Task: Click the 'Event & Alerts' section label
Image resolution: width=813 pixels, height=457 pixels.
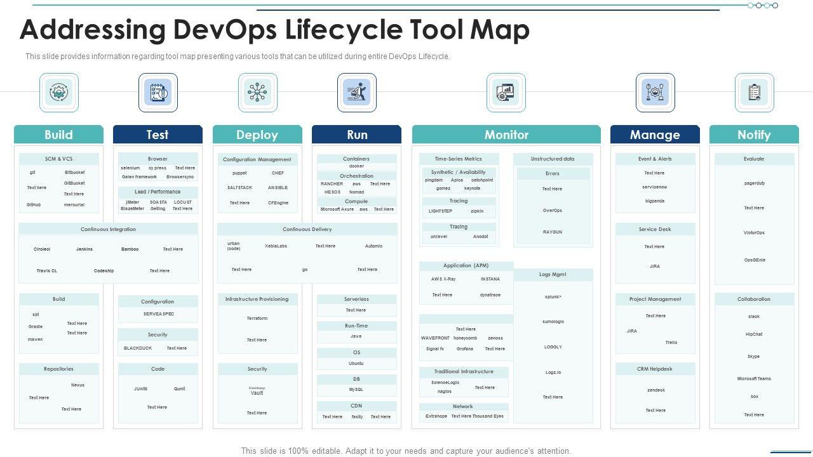Action: coord(655,159)
